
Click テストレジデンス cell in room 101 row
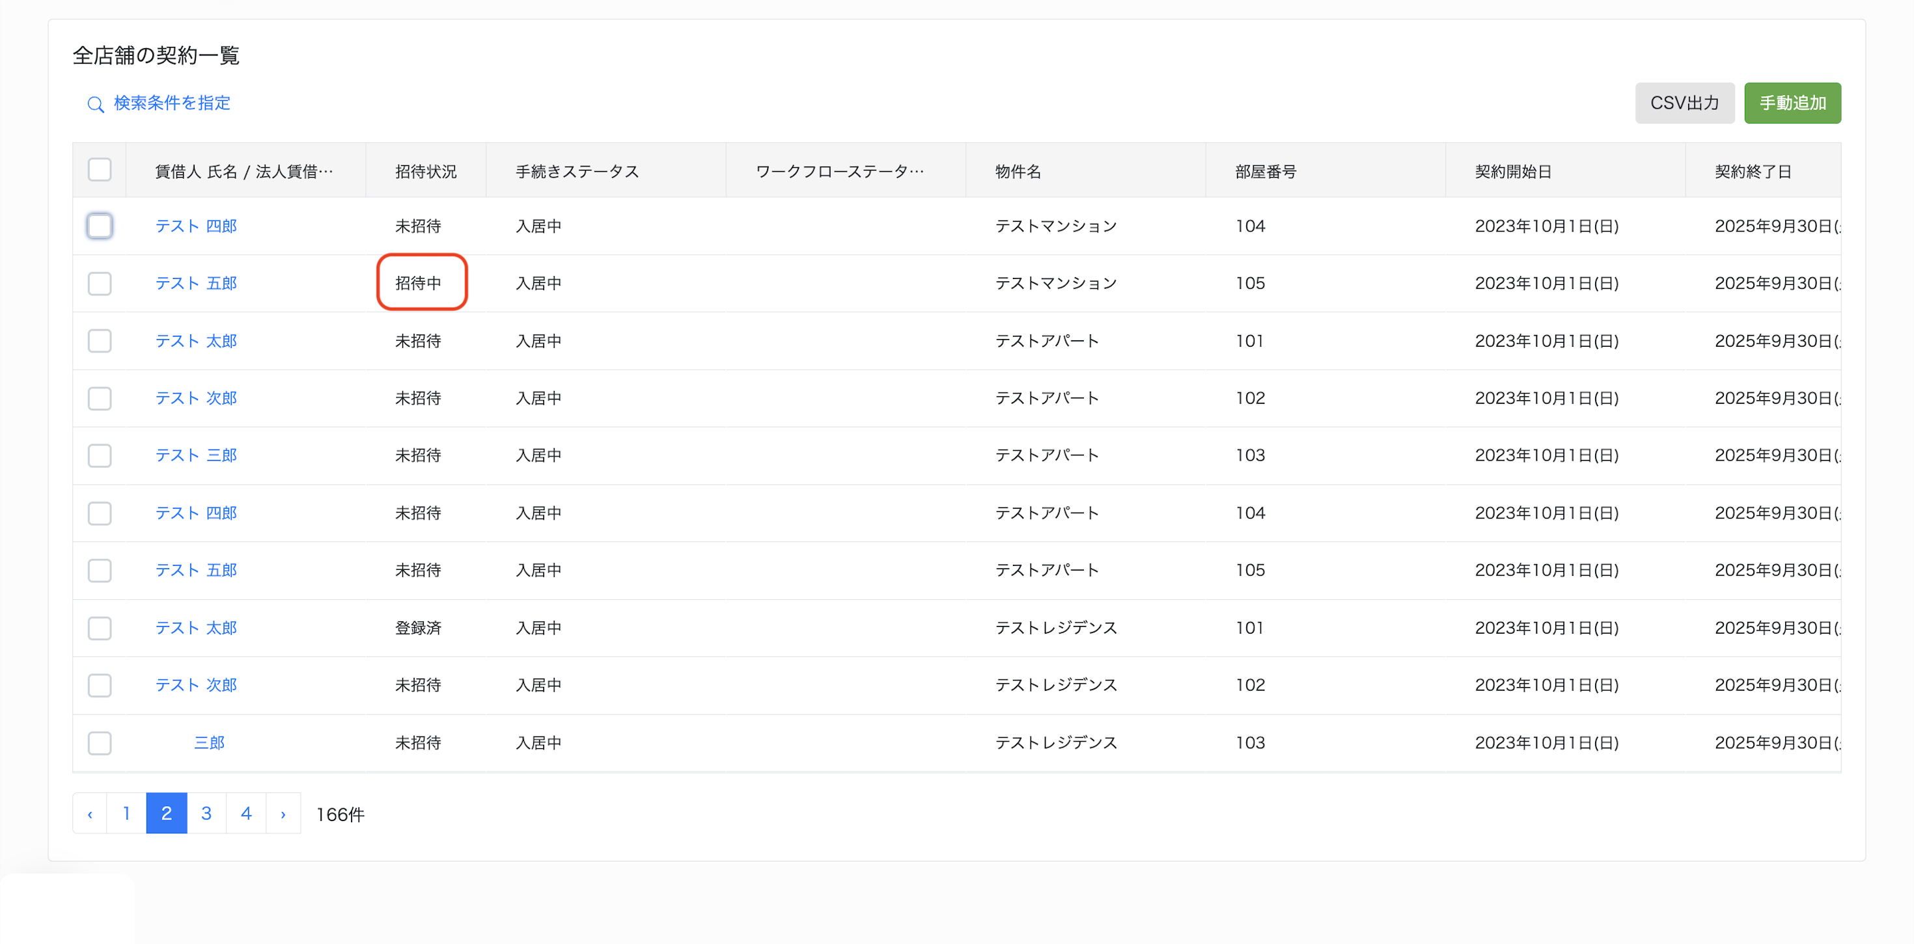(x=1056, y=628)
